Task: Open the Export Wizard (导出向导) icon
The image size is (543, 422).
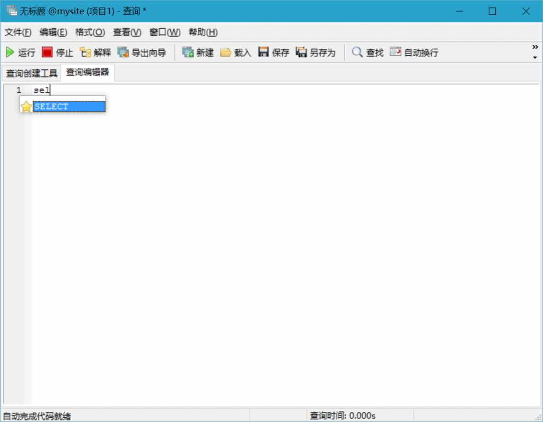Action: [123, 52]
